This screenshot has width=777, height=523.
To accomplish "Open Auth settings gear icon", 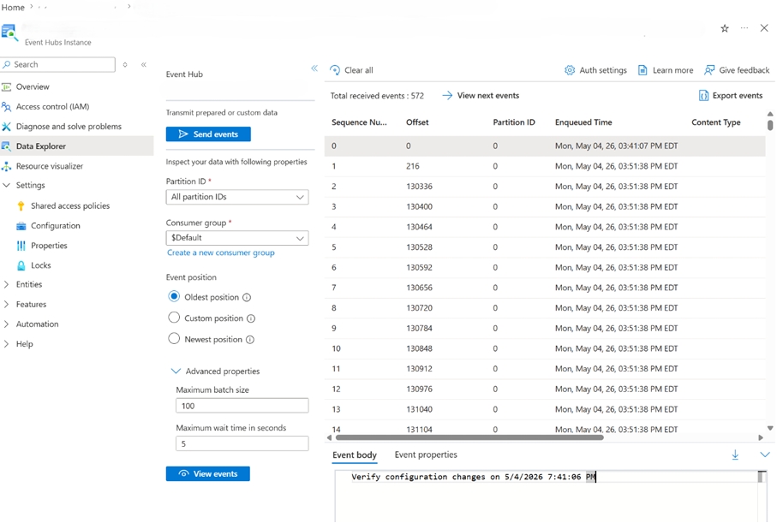I will tap(570, 70).
